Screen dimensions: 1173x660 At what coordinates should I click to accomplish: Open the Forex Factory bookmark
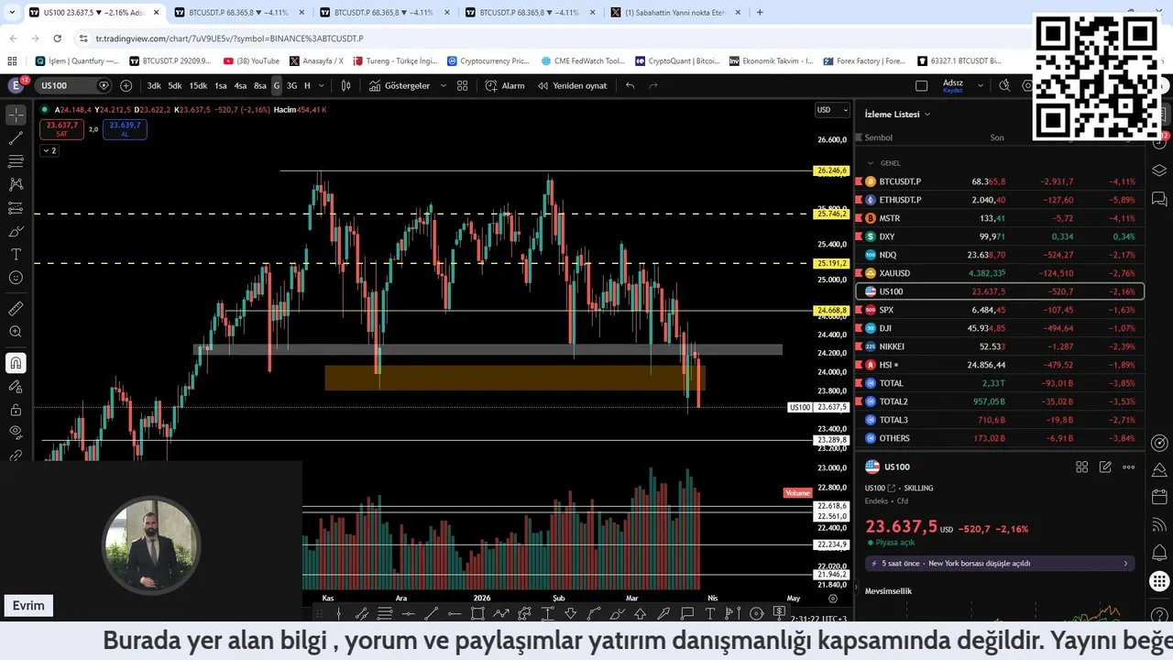(863, 60)
